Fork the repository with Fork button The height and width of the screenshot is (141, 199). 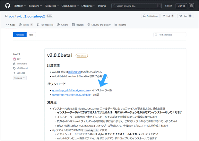tap(168, 16)
